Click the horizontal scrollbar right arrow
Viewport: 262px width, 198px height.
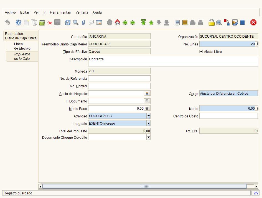(x=256, y=186)
